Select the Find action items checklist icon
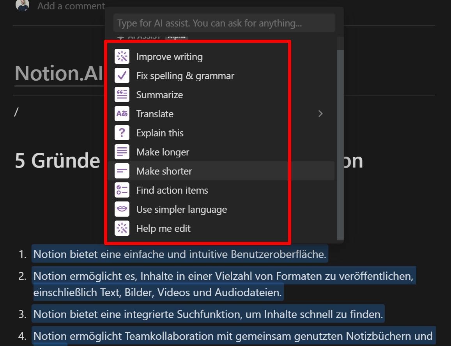 coord(121,190)
